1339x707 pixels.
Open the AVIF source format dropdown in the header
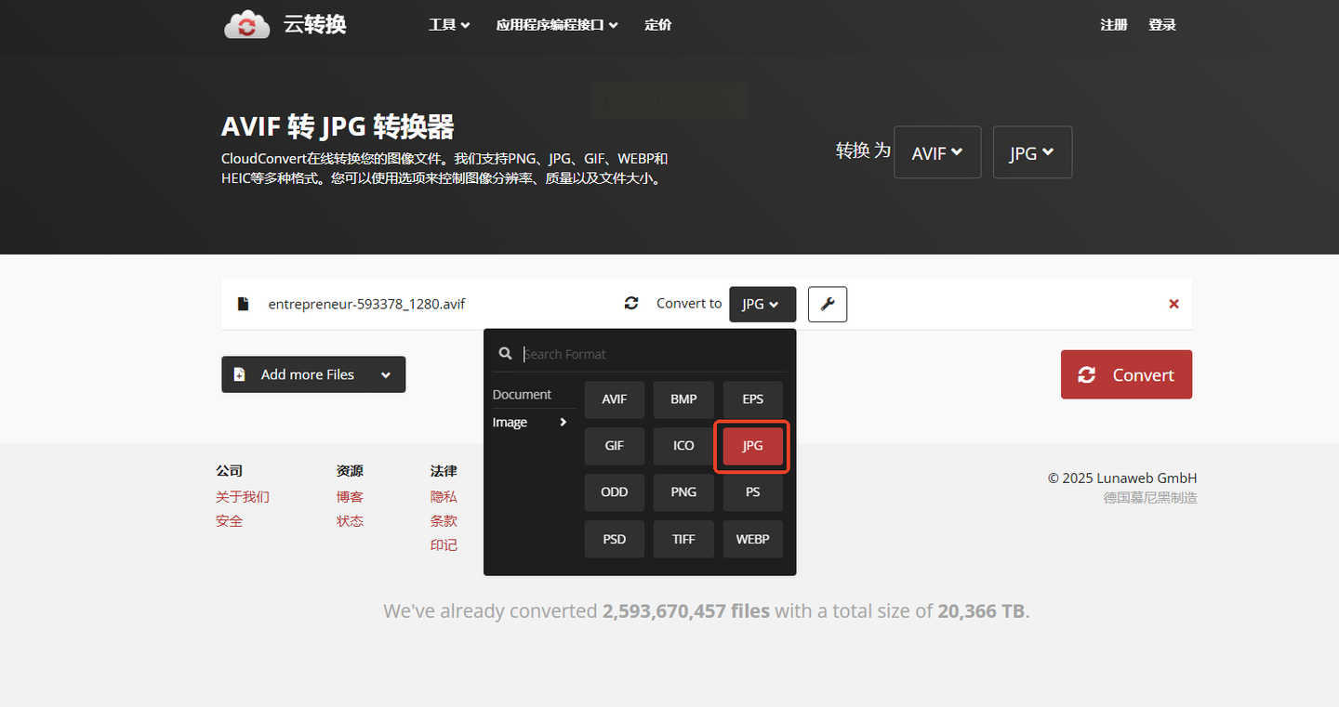click(x=937, y=152)
